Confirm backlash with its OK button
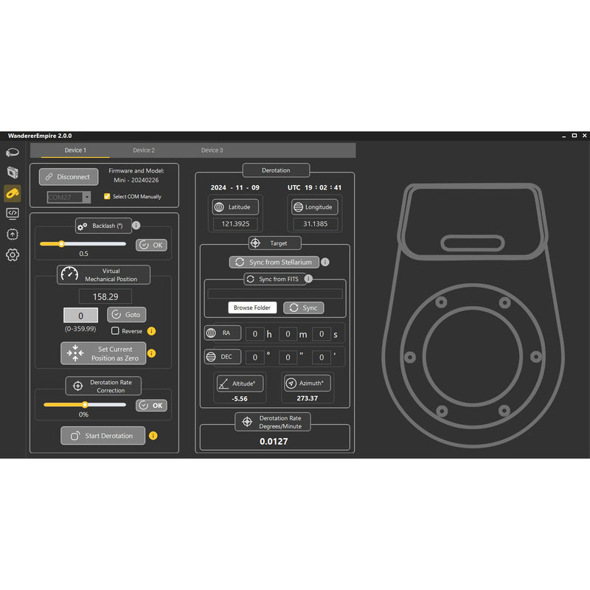The image size is (590, 590). pos(151,245)
